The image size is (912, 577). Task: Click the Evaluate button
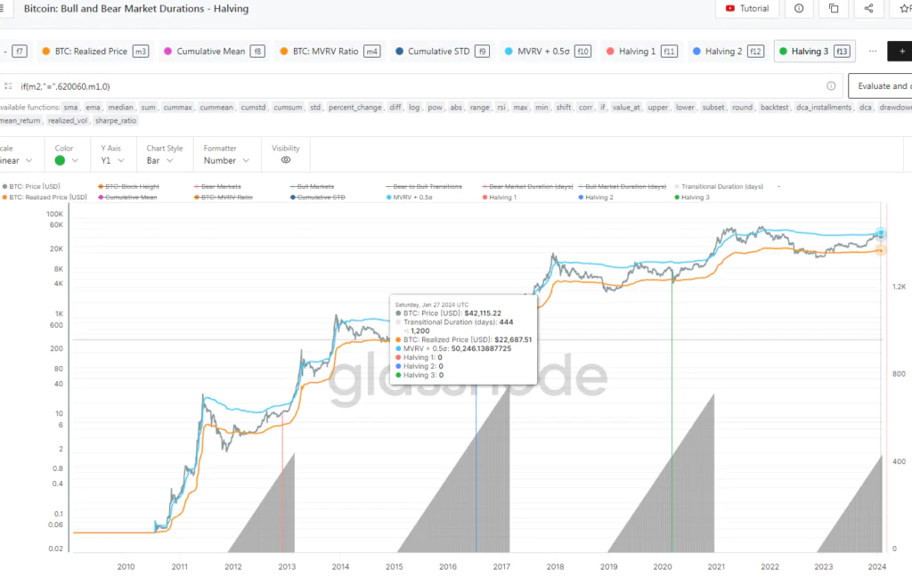point(880,86)
